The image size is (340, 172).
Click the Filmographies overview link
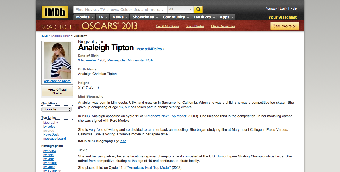click(x=50, y=151)
